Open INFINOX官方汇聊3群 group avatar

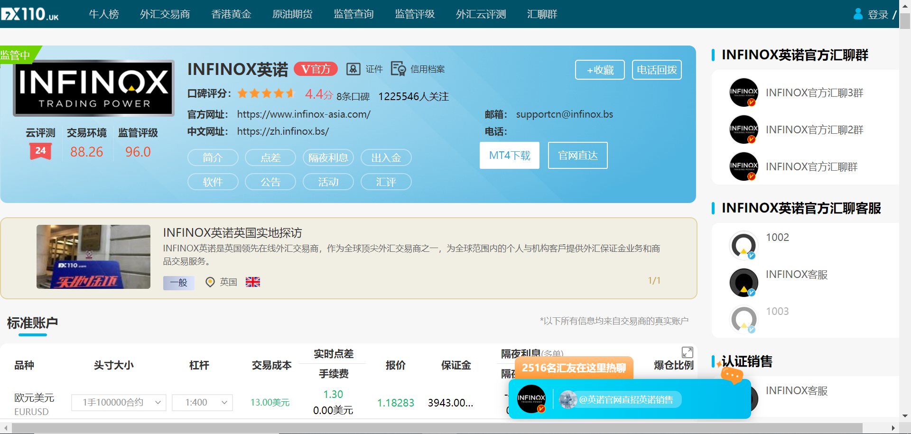click(744, 92)
